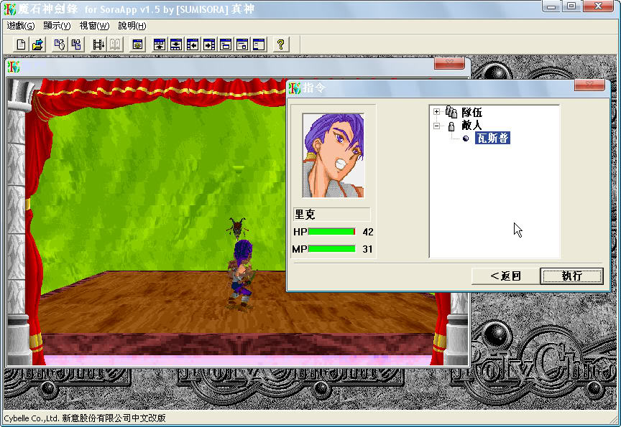Viewport: 621px width, 427px height.
Task: Click the greyed open book toolbar icon
Action: click(x=115, y=44)
